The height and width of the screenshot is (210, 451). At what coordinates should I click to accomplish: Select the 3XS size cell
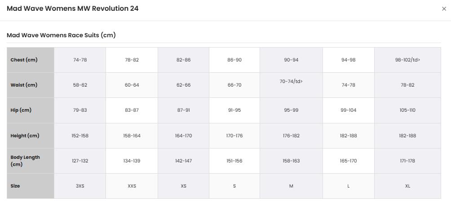pos(80,186)
